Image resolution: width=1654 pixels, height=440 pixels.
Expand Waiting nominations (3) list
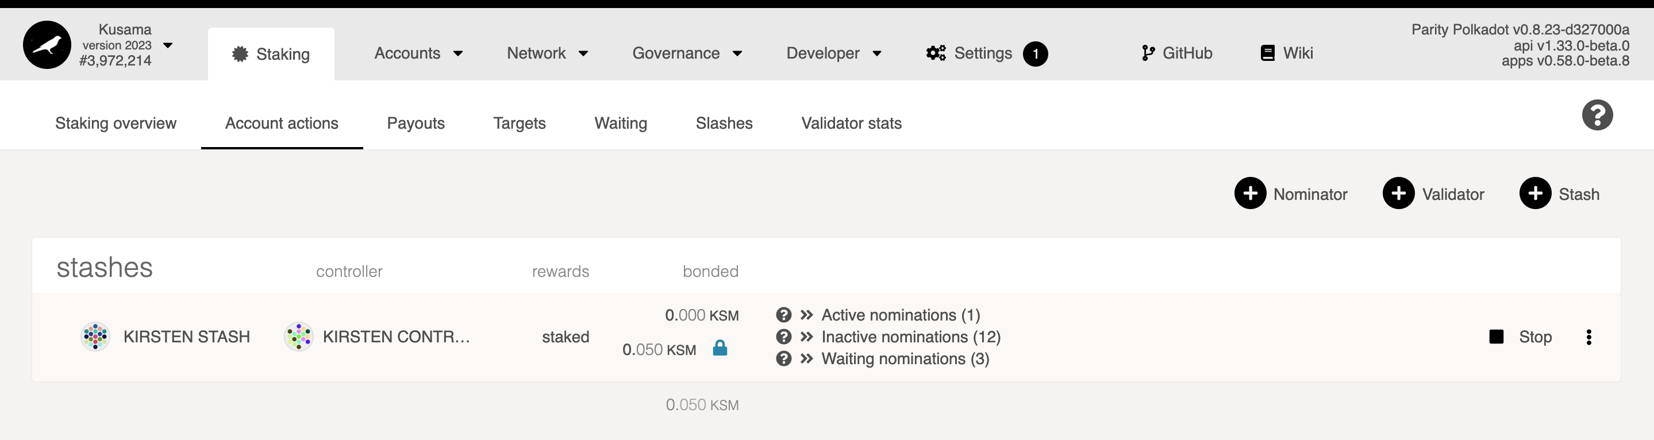(904, 358)
